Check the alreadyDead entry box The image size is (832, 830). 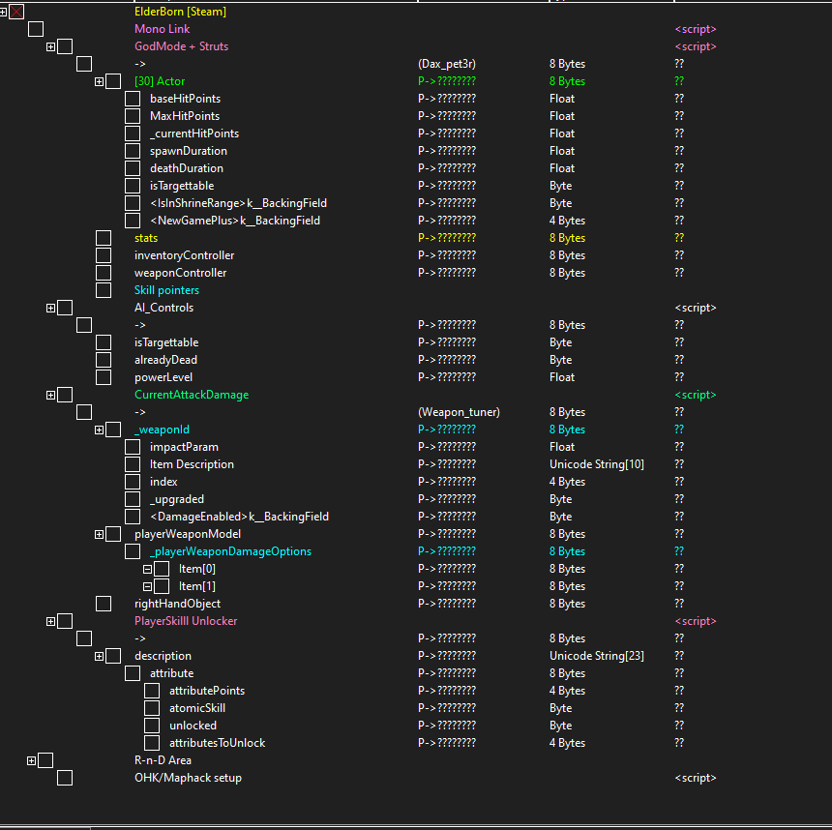[104, 359]
